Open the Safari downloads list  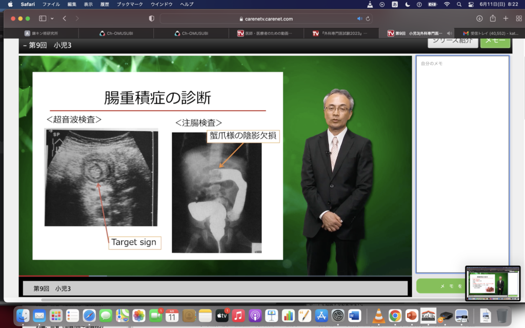coord(479,18)
